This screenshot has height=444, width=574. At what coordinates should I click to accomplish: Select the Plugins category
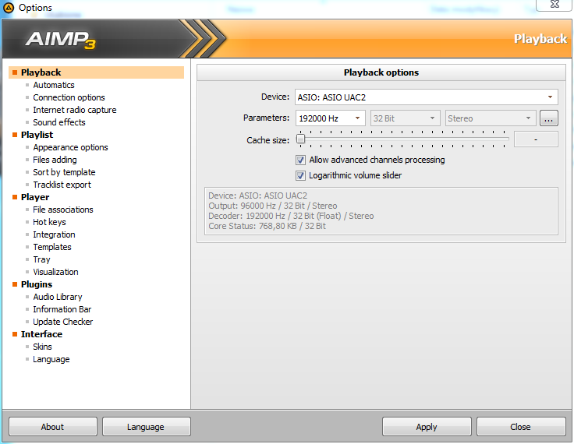37,284
